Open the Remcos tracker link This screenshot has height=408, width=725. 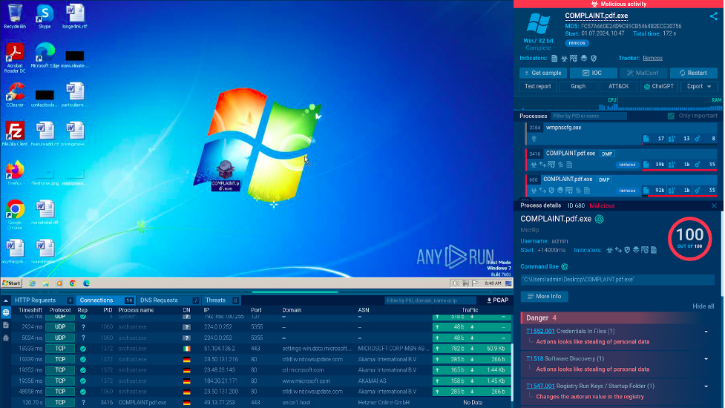[652, 58]
